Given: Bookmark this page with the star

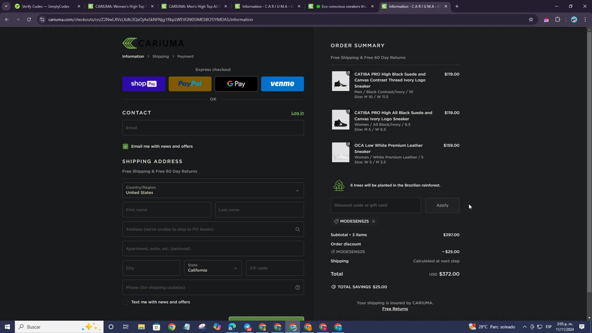Looking at the screenshot, I should click(531, 19).
